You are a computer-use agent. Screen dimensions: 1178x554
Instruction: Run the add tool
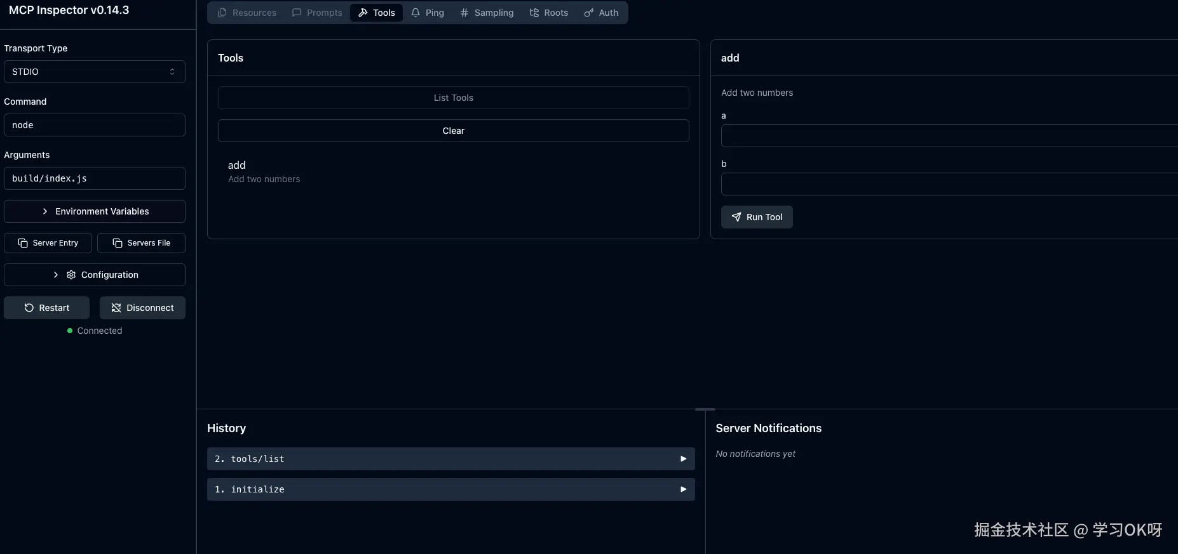[757, 217]
